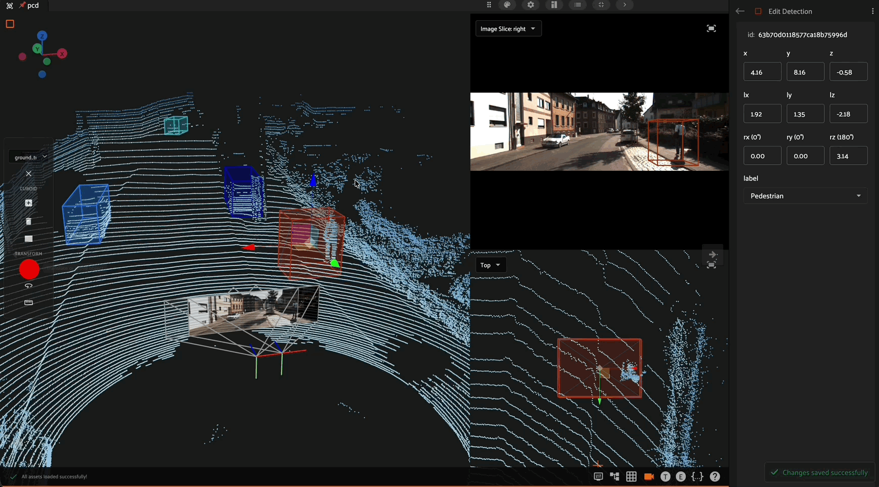
Task: Change the Top view dropdown
Action: pos(490,265)
